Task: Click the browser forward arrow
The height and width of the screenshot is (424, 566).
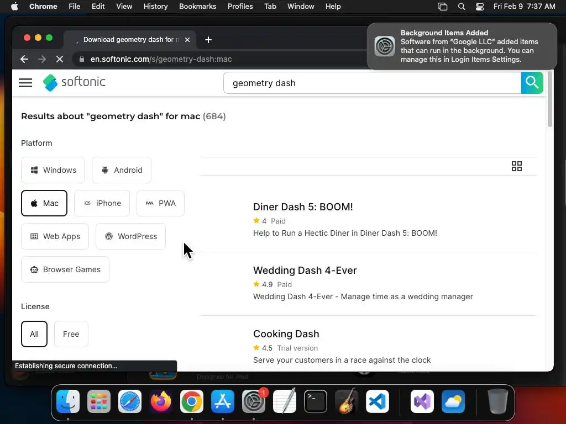Action: pos(42,59)
